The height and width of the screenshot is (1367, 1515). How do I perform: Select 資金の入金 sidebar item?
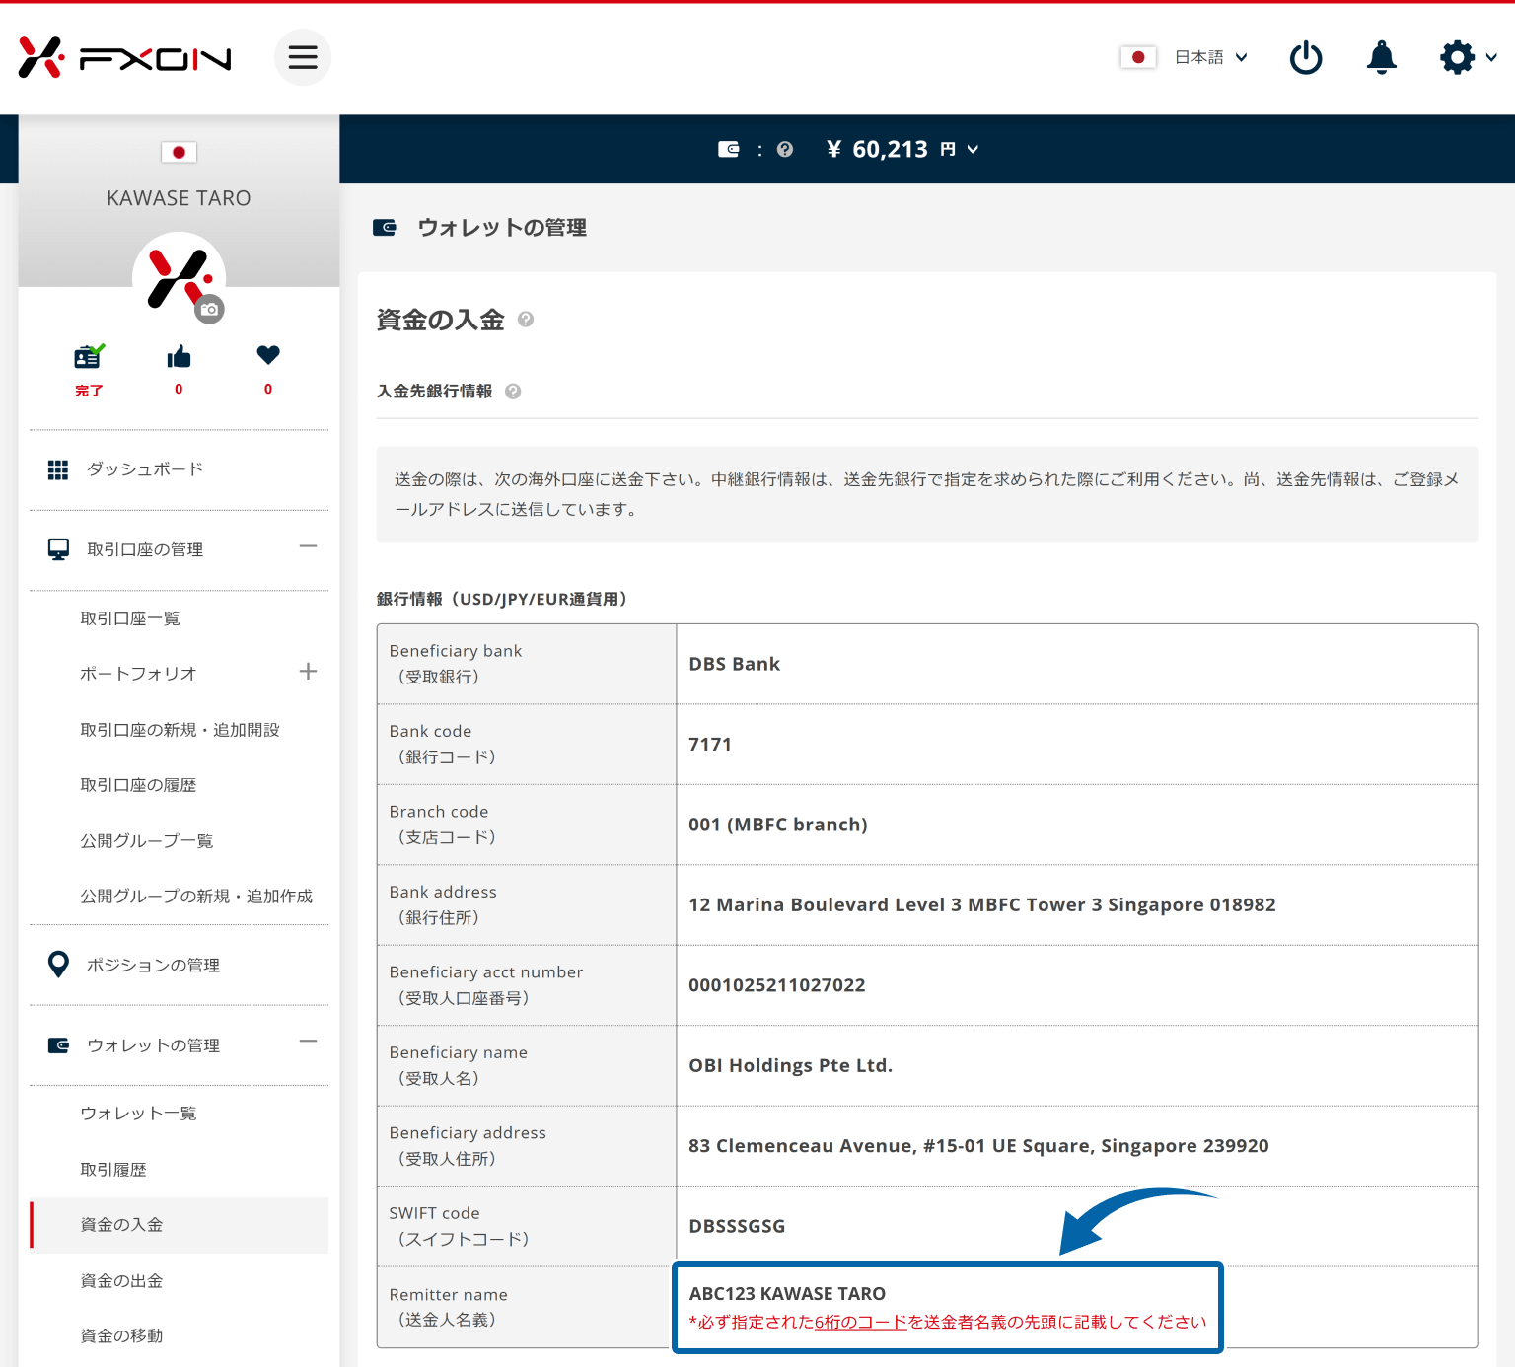point(179,1225)
